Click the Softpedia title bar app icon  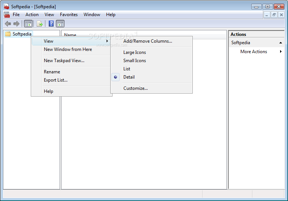(6, 7)
